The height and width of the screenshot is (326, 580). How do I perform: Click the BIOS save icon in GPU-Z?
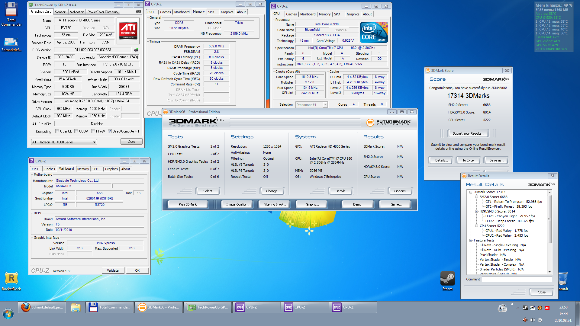(136, 50)
